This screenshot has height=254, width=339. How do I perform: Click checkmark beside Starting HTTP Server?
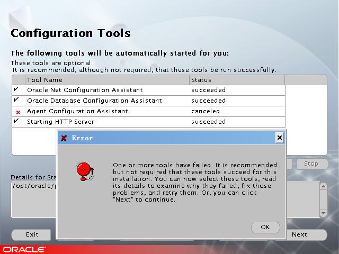(x=16, y=121)
